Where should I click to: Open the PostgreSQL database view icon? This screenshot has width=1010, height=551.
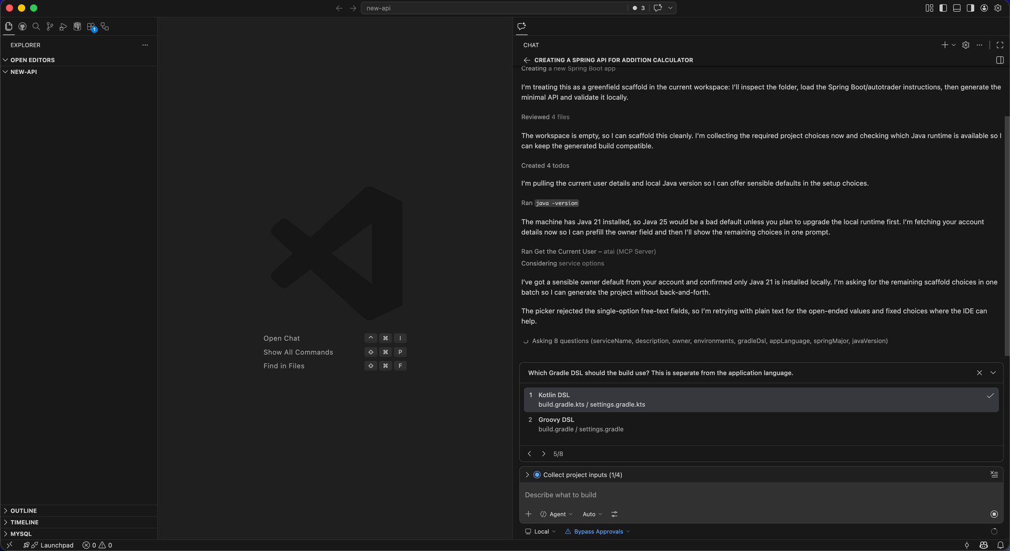[x=77, y=27]
